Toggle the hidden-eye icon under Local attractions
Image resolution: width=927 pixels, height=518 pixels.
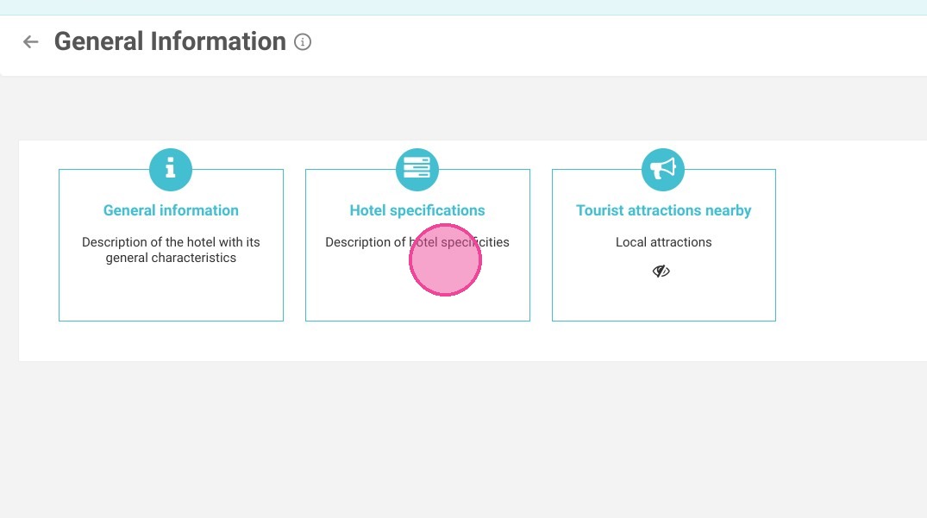click(x=661, y=271)
